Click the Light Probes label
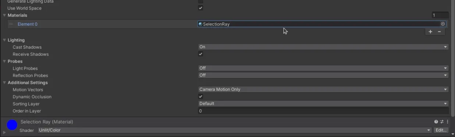455x137 pixels. click(25, 68)
